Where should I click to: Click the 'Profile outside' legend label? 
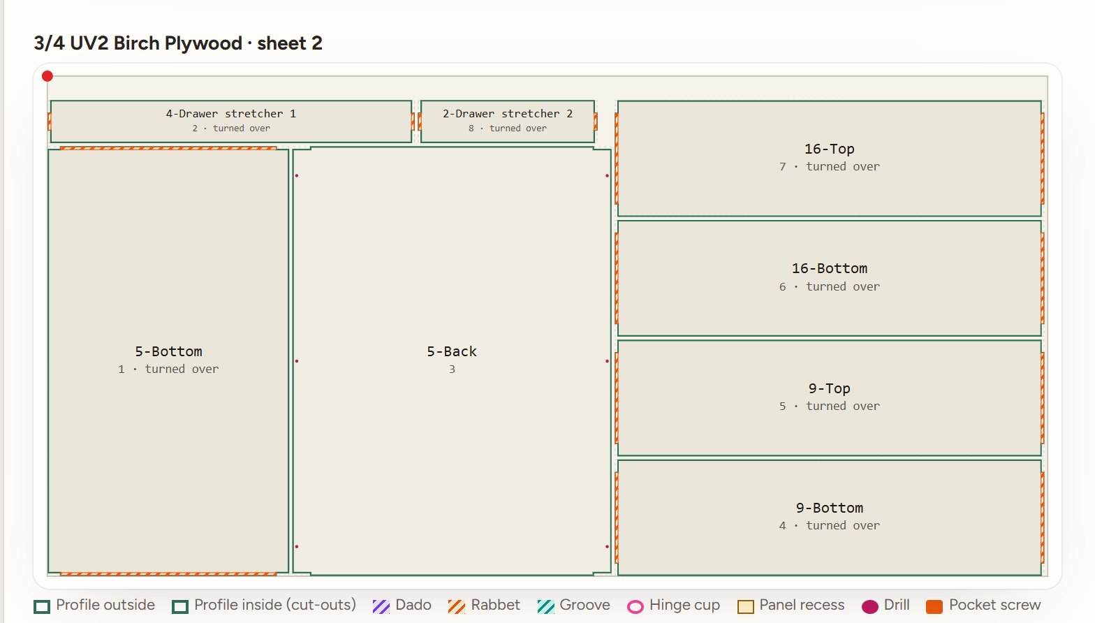point(105,605)
